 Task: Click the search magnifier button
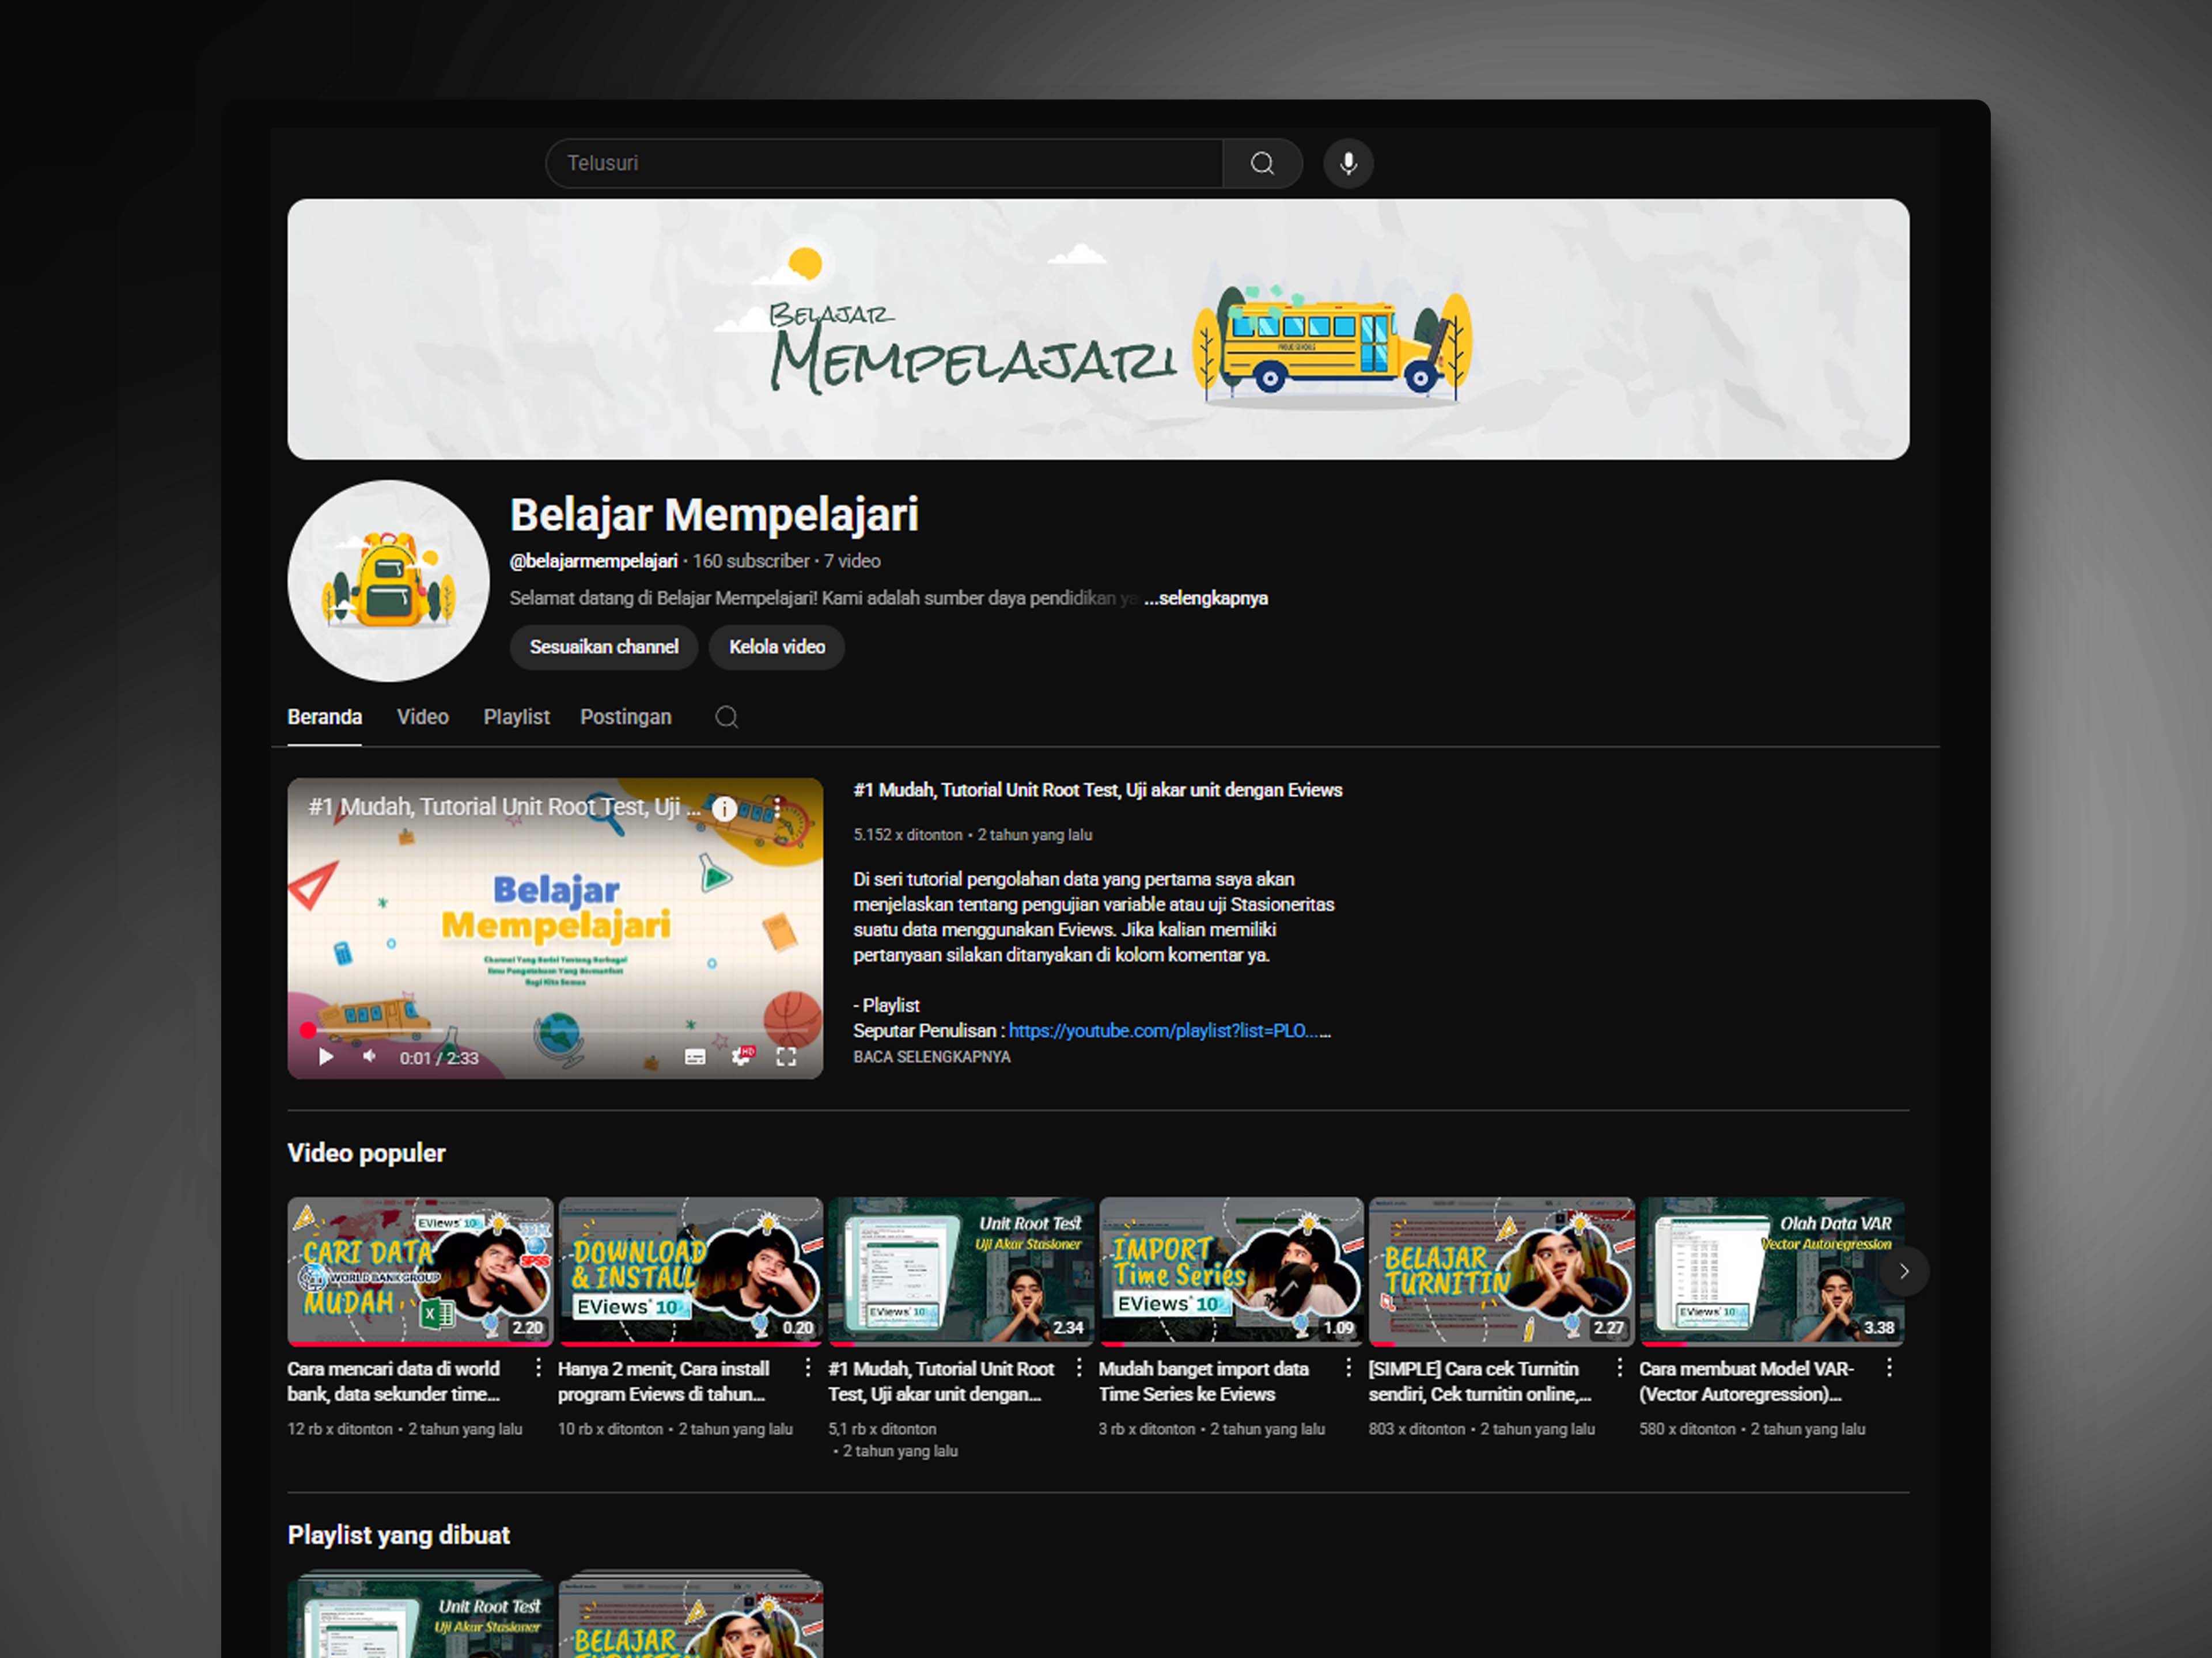tap(1262, 163)
